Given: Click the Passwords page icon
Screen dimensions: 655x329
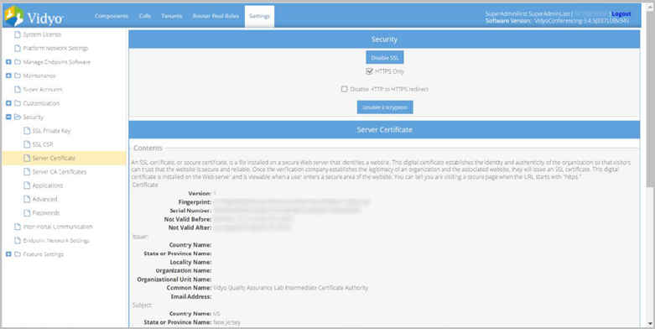Looking at the screenshot, I should (x=27, y=213).
